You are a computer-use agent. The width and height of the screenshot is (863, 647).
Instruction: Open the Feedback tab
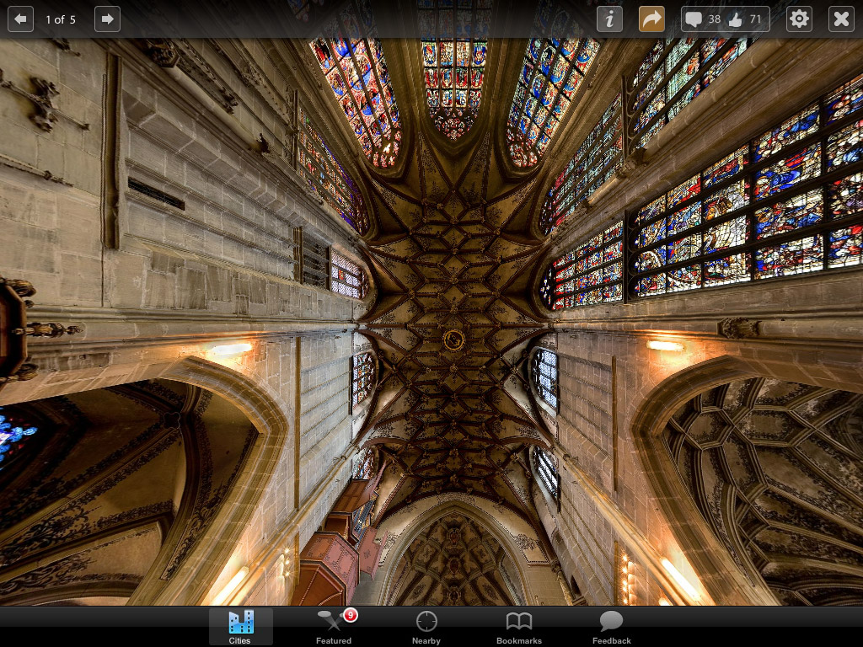[611, 627]
